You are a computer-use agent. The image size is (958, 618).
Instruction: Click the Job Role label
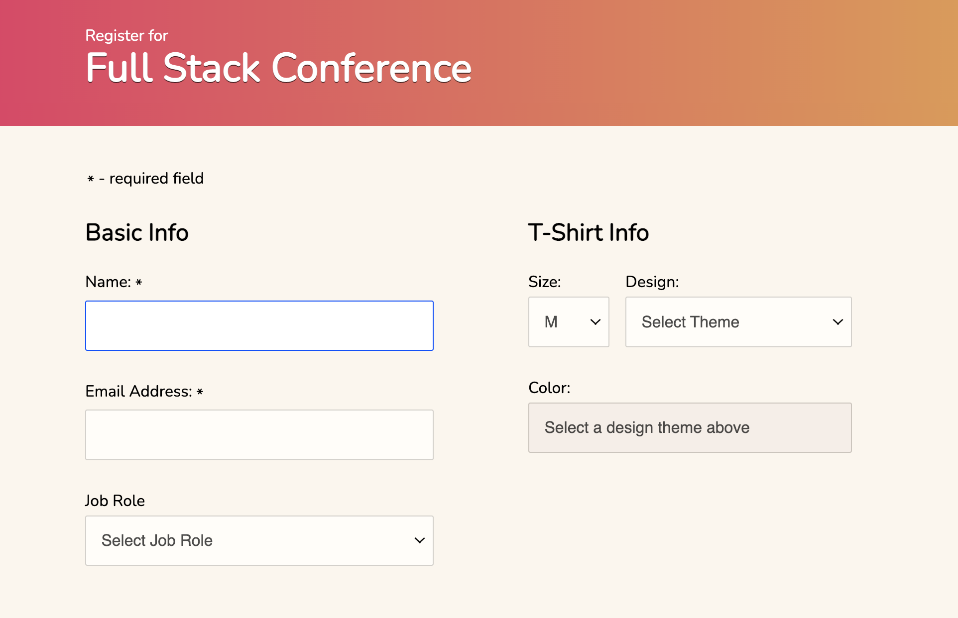pyautogui.click(x=115, y=501)
